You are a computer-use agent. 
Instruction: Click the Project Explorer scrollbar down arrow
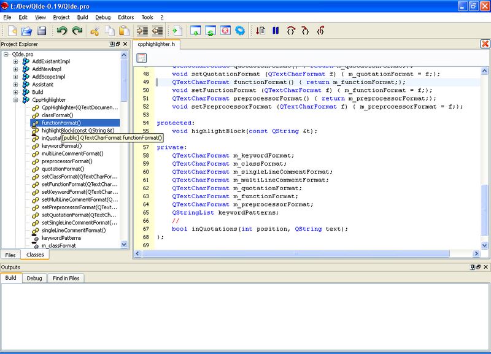tap(125, 244)
